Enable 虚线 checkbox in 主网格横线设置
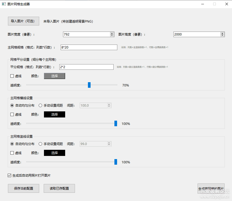232x201 pixels. coord(12,115)
